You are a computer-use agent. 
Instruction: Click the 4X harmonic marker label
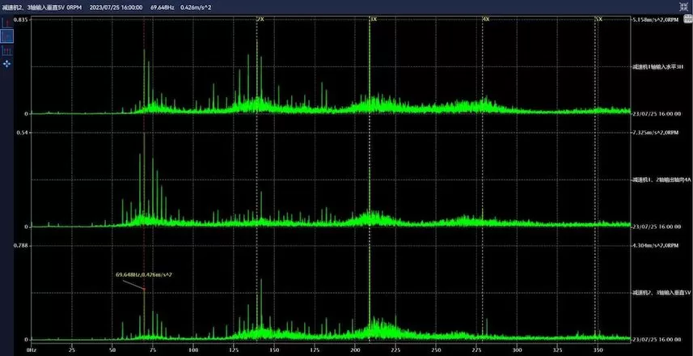pos(485,18)
